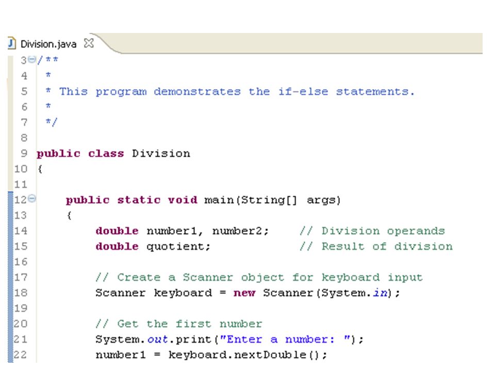Click 'double' keyword on line 15
Screen dimensions: 495x371
pyautogui.click(x=117, y=246)
